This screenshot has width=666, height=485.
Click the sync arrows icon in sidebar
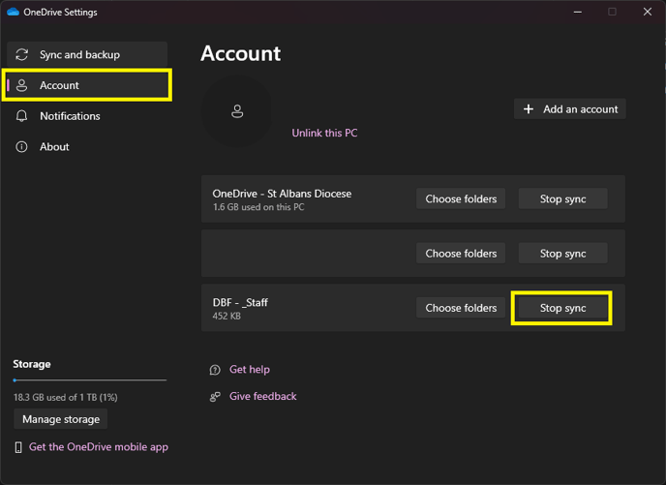click(x=21, y=55)
